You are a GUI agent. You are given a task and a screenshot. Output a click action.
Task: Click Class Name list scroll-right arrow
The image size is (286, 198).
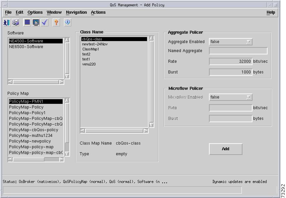pos(146,131)
